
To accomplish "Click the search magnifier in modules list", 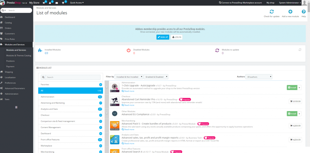I will (43, 77).
